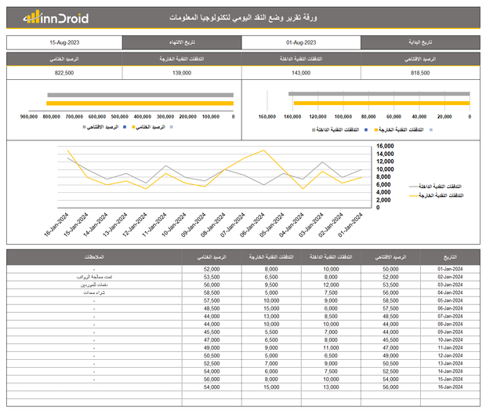Click the note تمت معالجة الرواتب in the 02-Jan-2024 row

(94, 277)
